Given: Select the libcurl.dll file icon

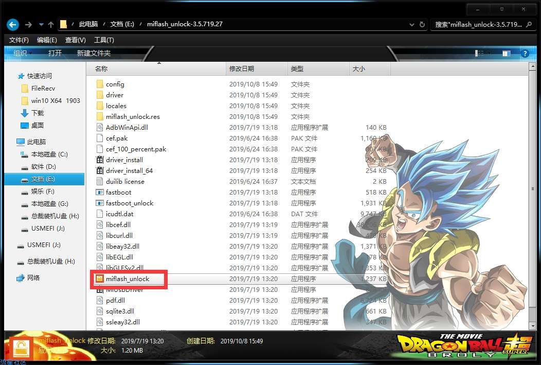Looking at the screenshot, I should click(x=100, y=235).
